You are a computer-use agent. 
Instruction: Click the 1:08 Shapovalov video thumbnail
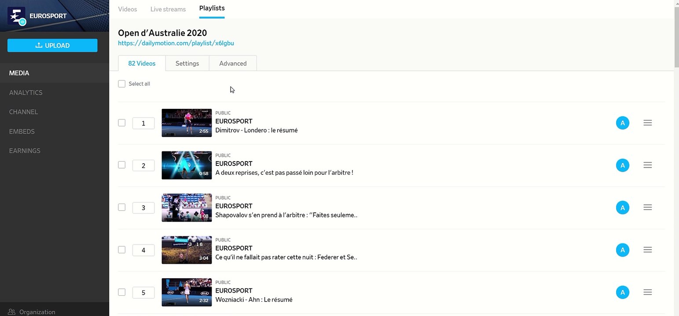click(187, 208)
